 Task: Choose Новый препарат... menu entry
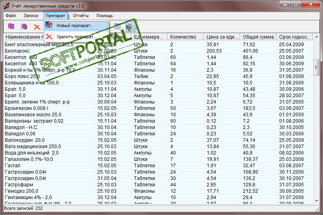(77, 25)
